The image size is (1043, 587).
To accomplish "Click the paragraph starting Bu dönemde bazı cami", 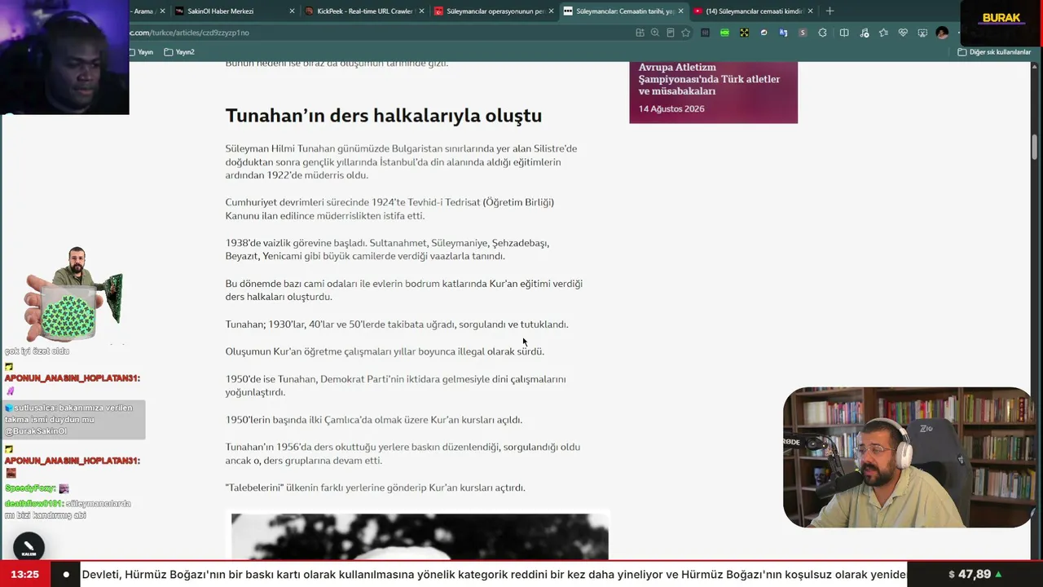I will [404, 290].
